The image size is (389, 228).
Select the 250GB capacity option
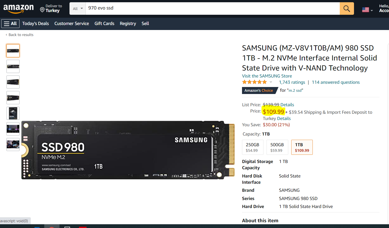tap(252, 147)
